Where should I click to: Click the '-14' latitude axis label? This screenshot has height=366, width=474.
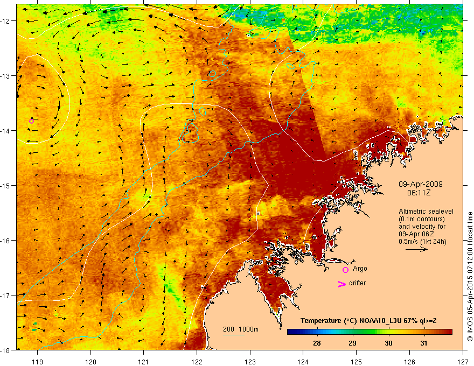tap(5, 130)
